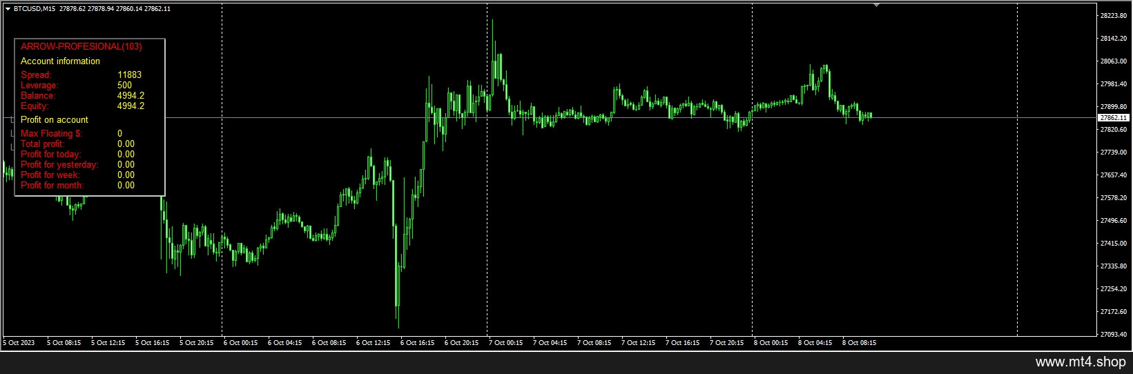Viewport: 1133px width, 374px height.
Task: Click the 'Leverage:' label
Action: pyautogui.click(x=39, y=85)
